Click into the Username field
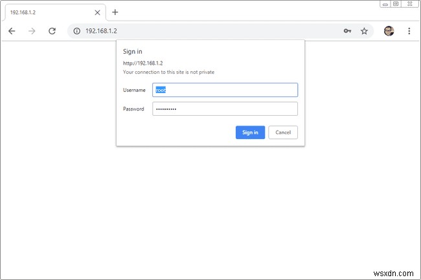Viewport: 421px width, 280px height. click(225, 90)
